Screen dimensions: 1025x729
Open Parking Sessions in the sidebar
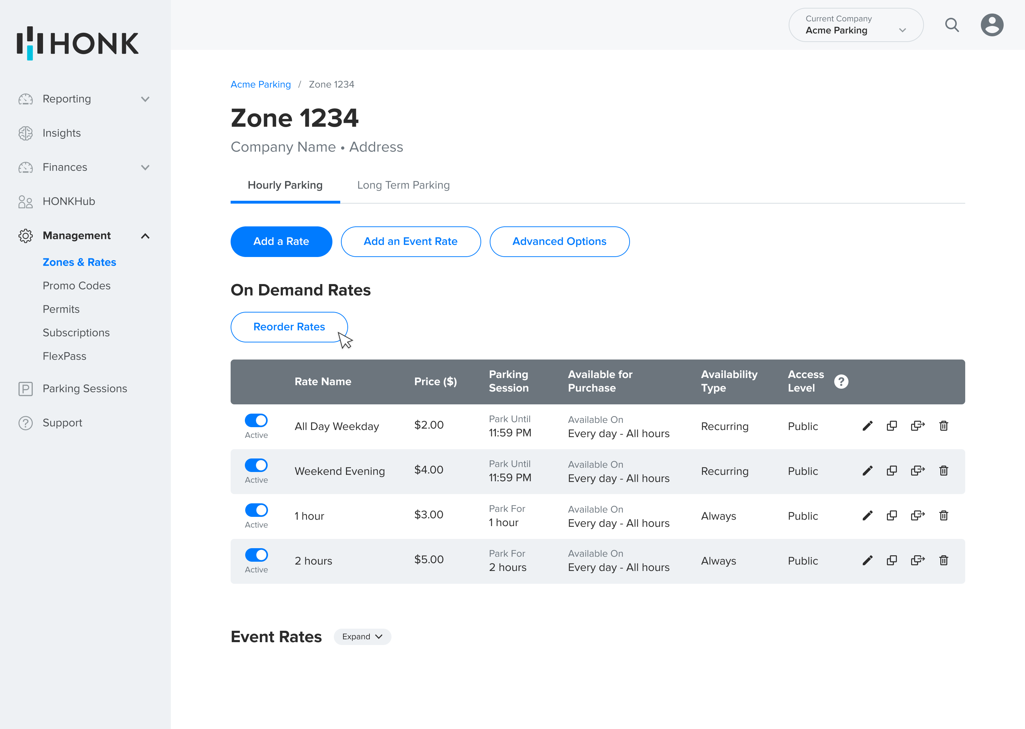tap(84, 388)
